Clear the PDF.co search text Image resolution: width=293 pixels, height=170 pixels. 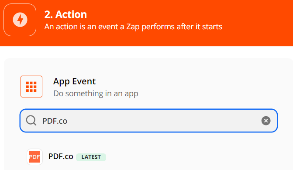pos(266,121)
